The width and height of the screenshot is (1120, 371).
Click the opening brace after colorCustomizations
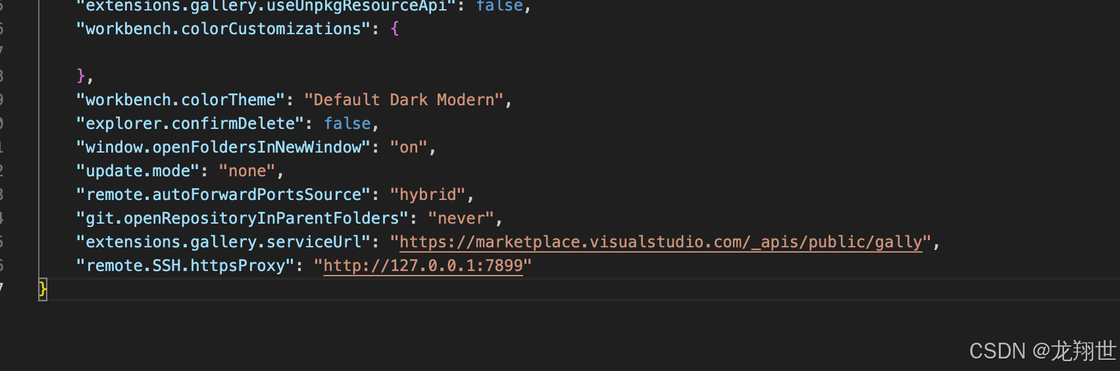point(395,29)
